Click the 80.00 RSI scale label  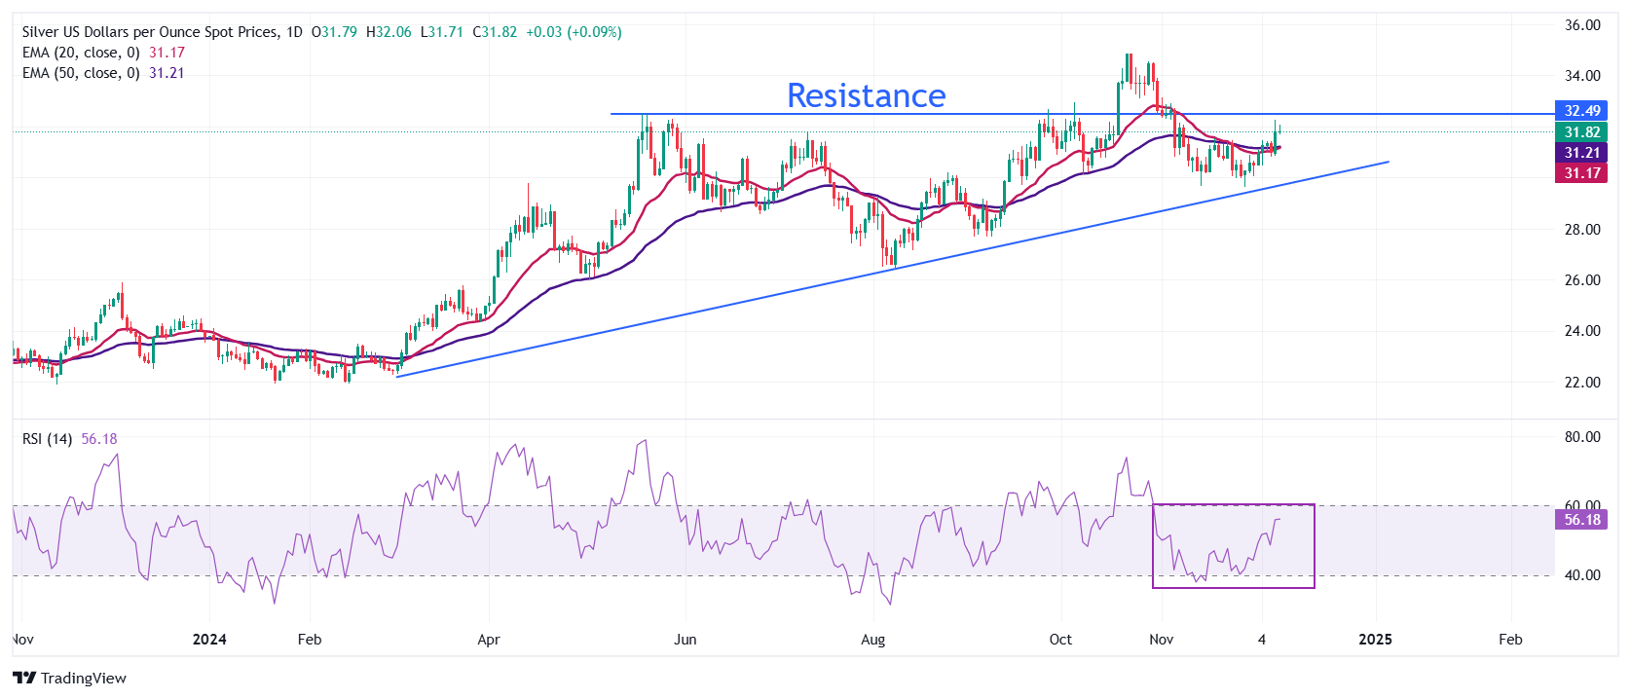[x=1582, y=437]
